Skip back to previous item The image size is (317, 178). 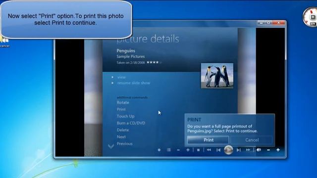click(218, 150)
